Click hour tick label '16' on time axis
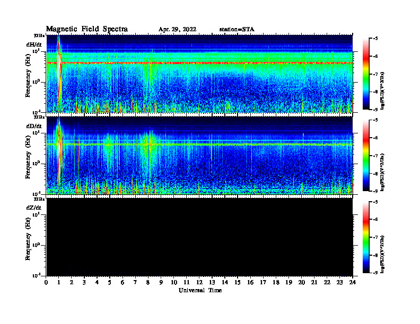Image resolution: width=420 pixels, height=324 pixels. pos(250,283)
